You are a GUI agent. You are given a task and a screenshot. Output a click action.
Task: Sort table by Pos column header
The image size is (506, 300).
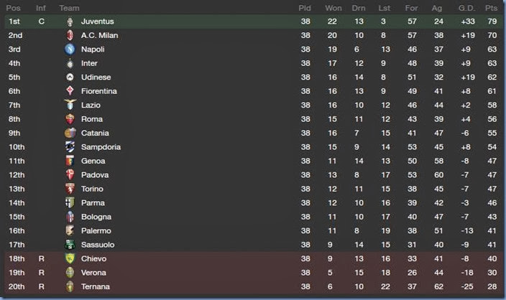pyautogui.click(x=12, y=8)
